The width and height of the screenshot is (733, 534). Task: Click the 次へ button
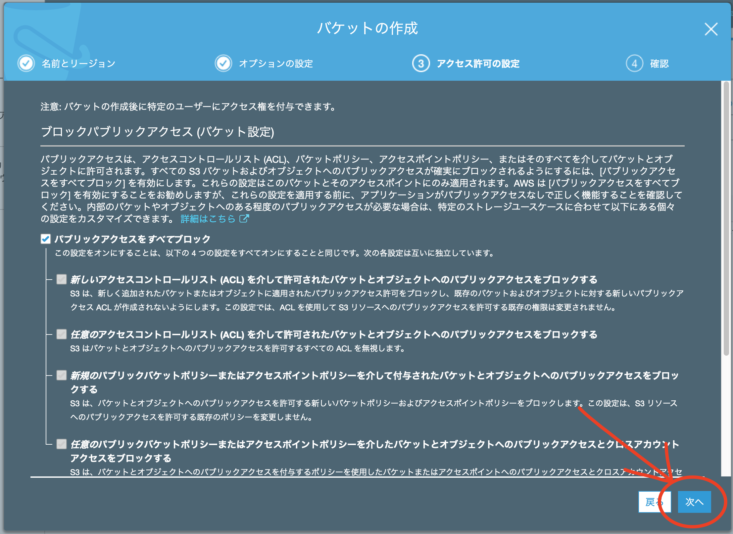[x=694, y=502]
